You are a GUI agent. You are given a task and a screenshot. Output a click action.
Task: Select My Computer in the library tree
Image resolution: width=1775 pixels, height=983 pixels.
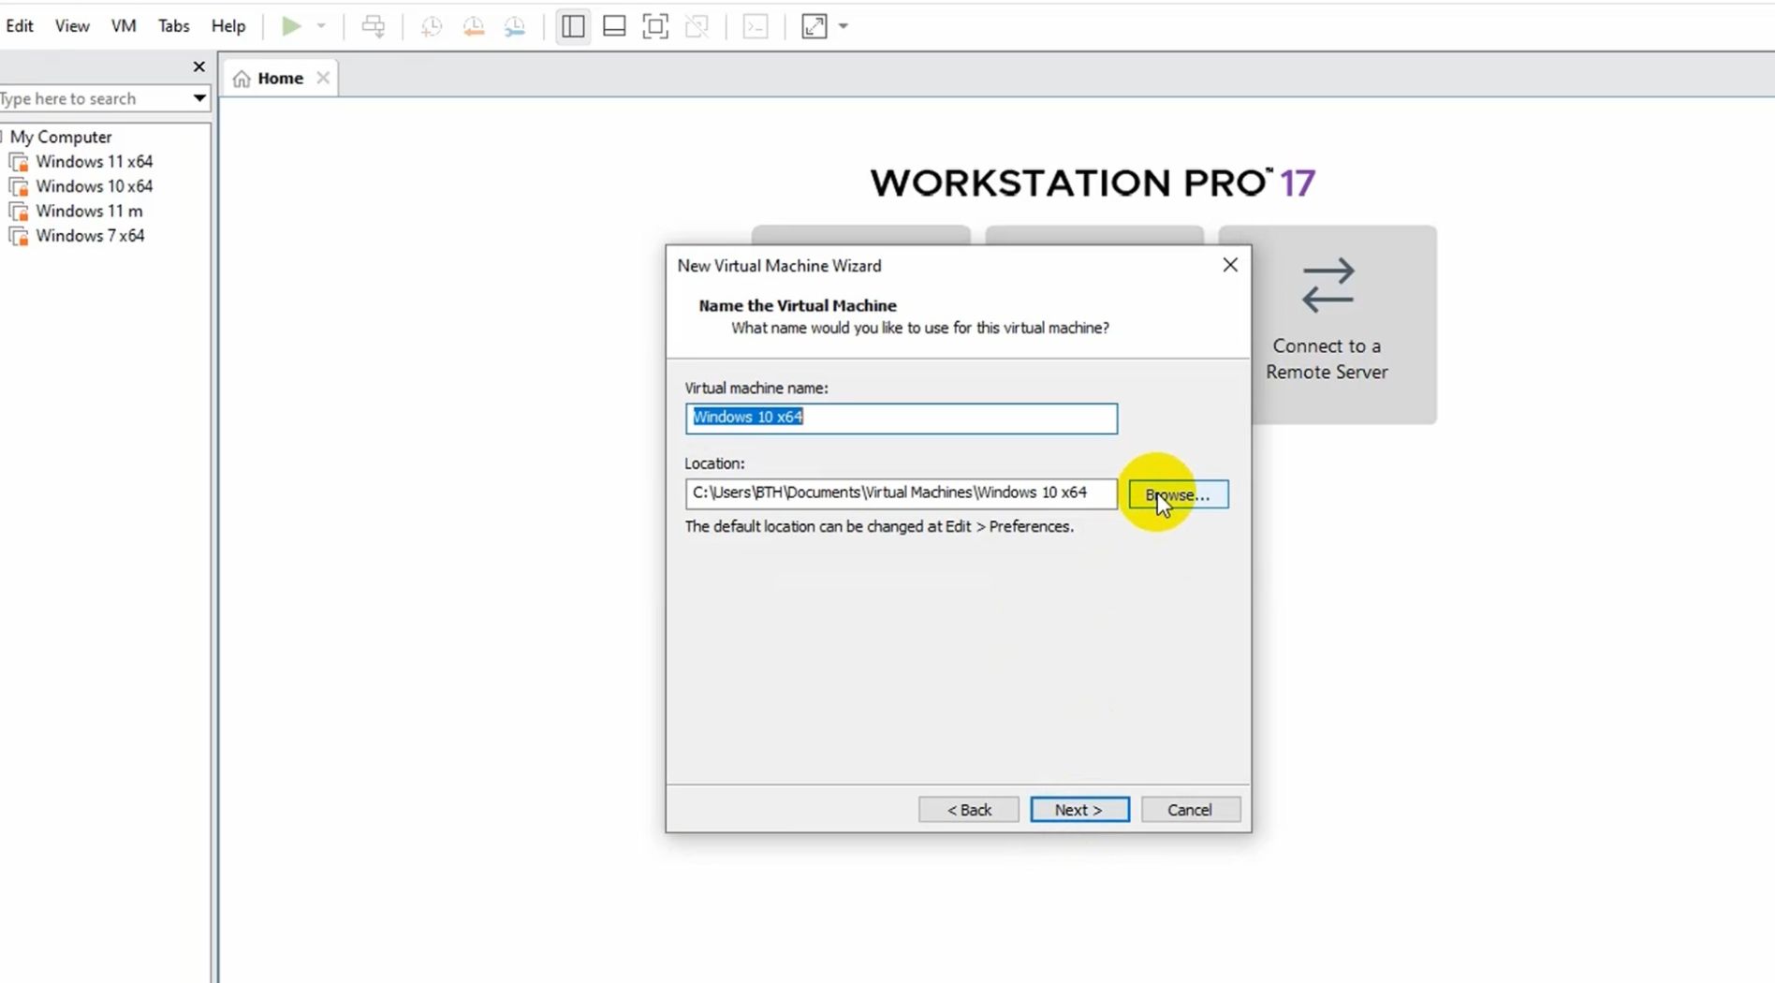[x=61, y=137]
